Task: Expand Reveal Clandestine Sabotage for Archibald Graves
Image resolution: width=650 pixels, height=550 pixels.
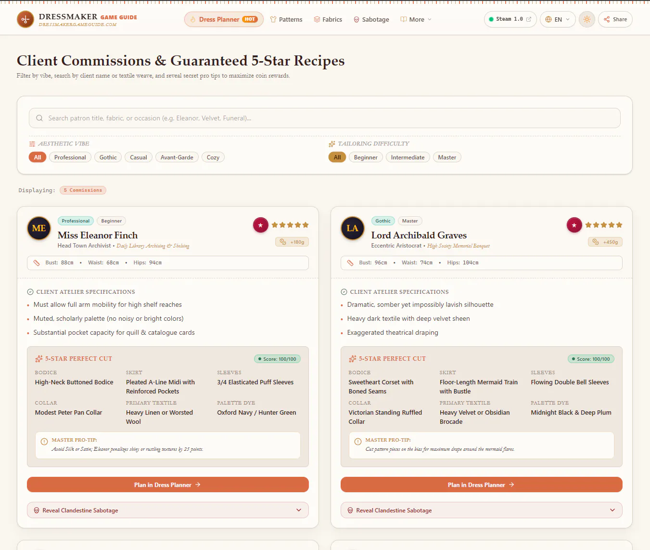Action: [482, 510]
